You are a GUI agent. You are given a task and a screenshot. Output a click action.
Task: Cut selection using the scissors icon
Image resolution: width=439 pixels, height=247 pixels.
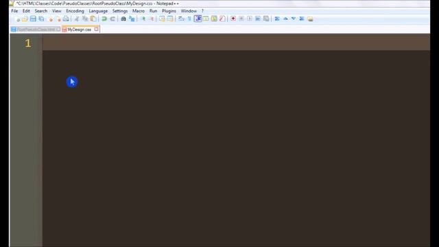pos(77,19)
